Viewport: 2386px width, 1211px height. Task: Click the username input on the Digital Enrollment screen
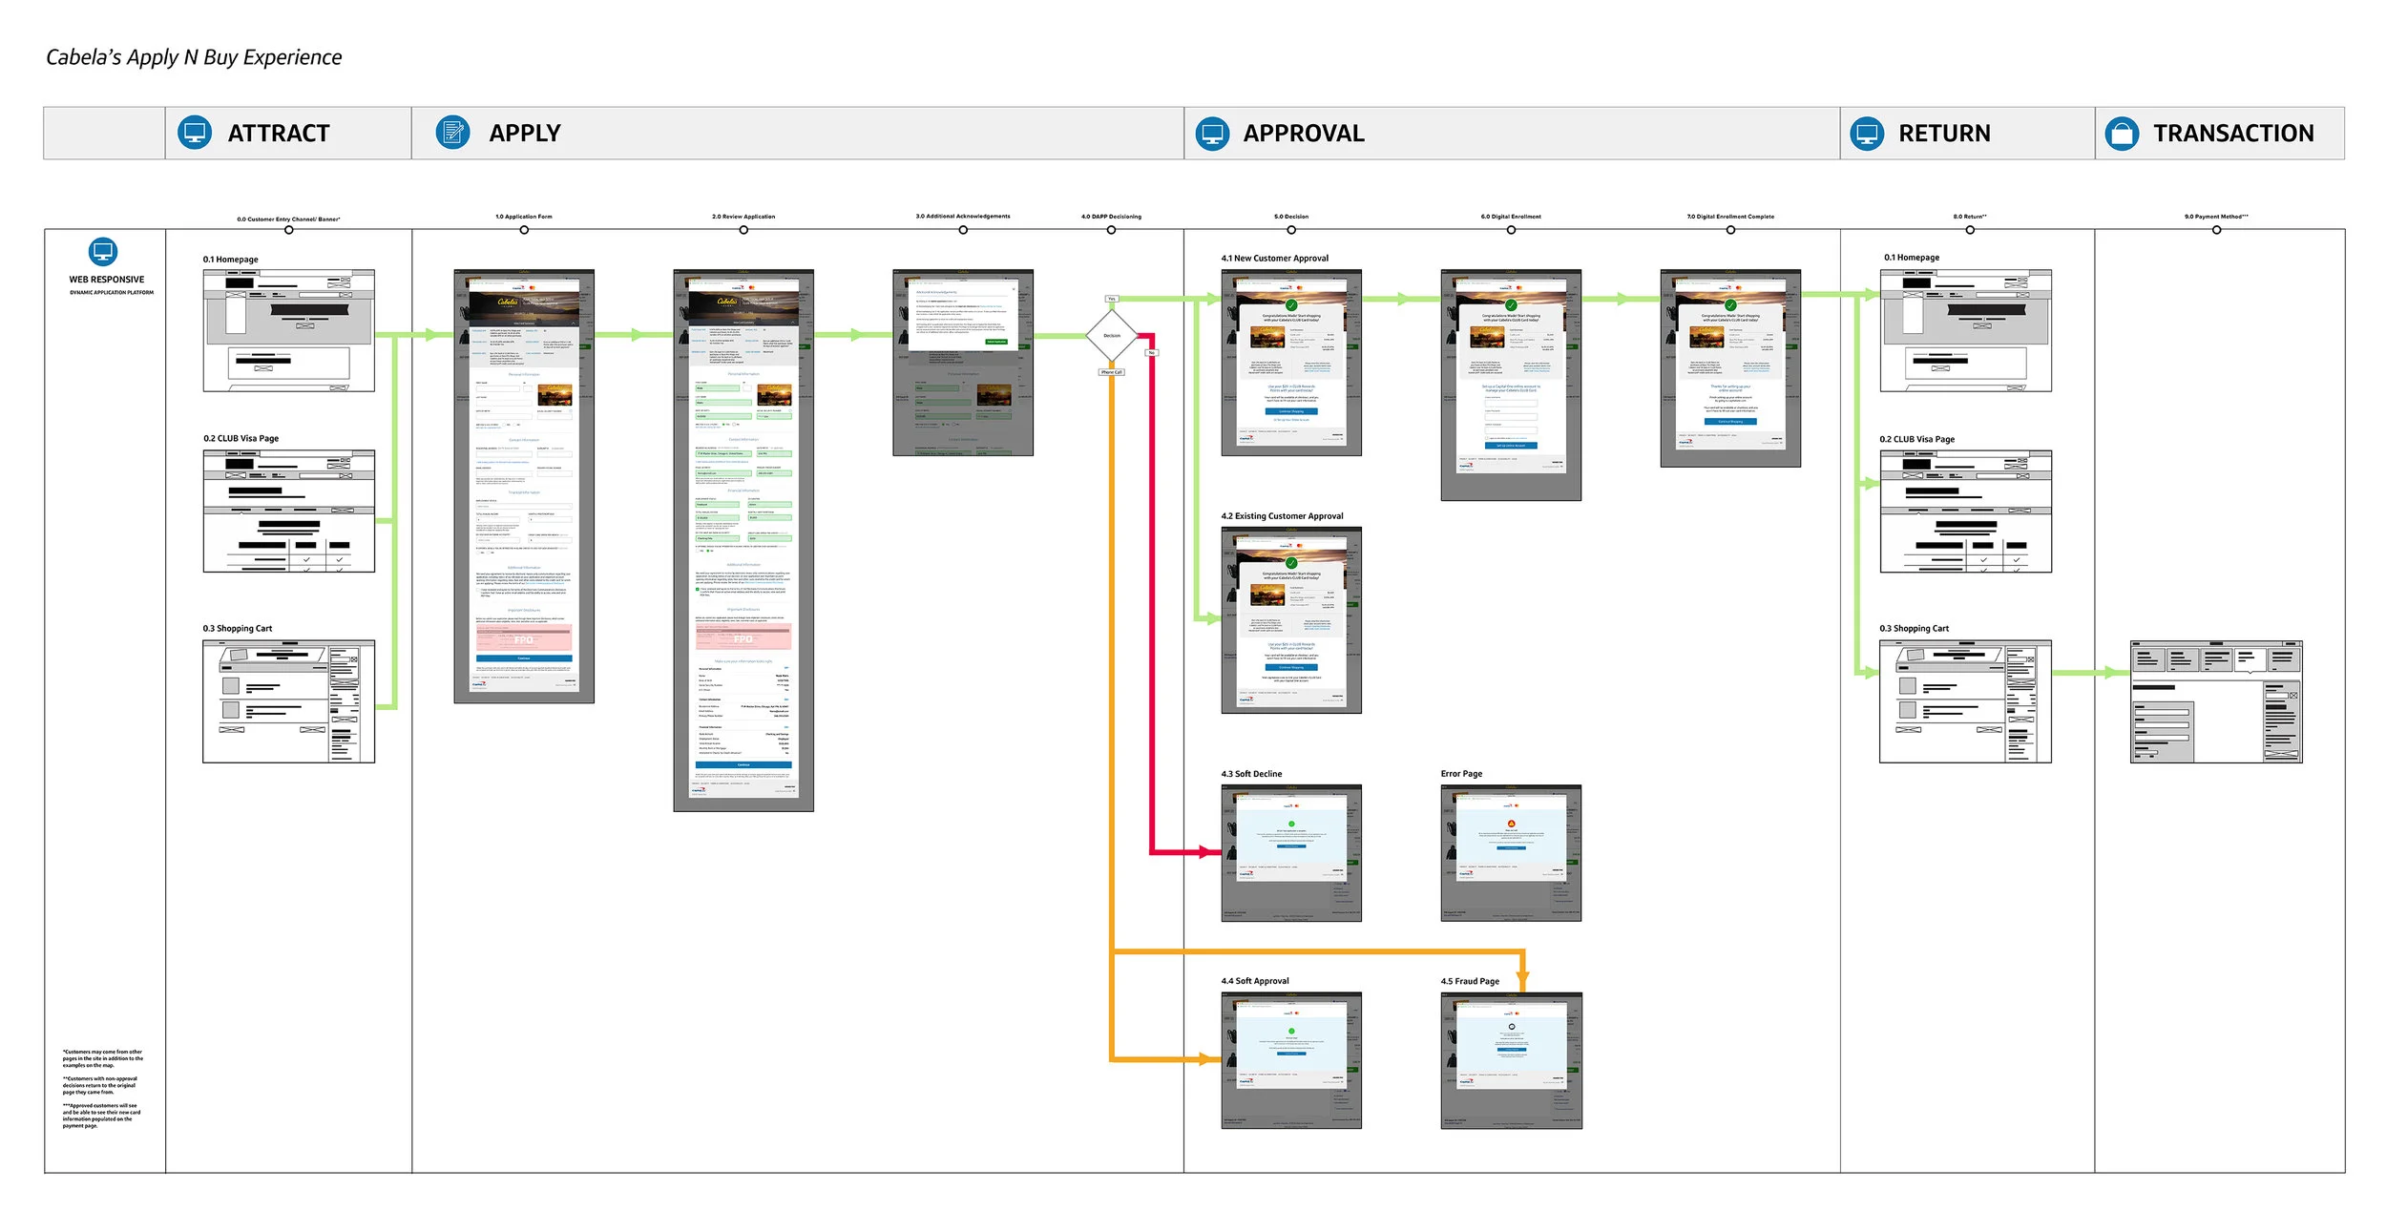(1511, 403)
